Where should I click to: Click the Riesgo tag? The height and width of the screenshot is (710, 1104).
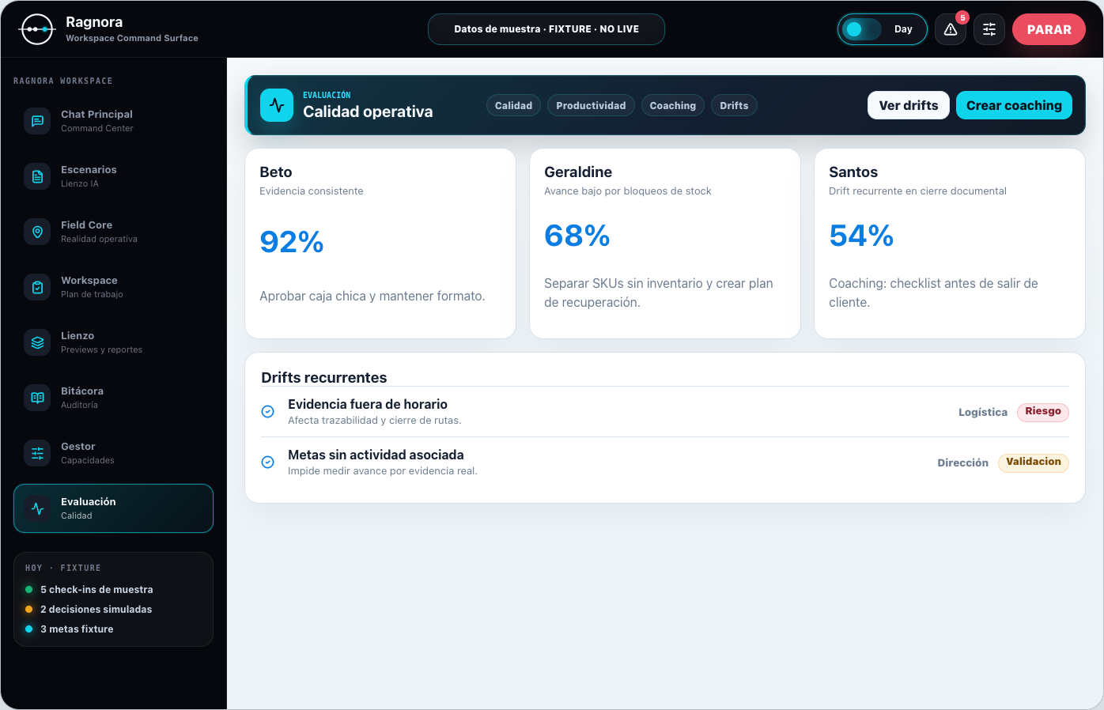pos(1043,411)
